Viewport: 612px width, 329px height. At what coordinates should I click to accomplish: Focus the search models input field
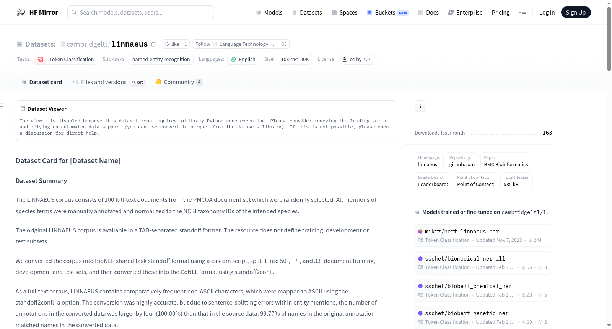tap(141, 12)
